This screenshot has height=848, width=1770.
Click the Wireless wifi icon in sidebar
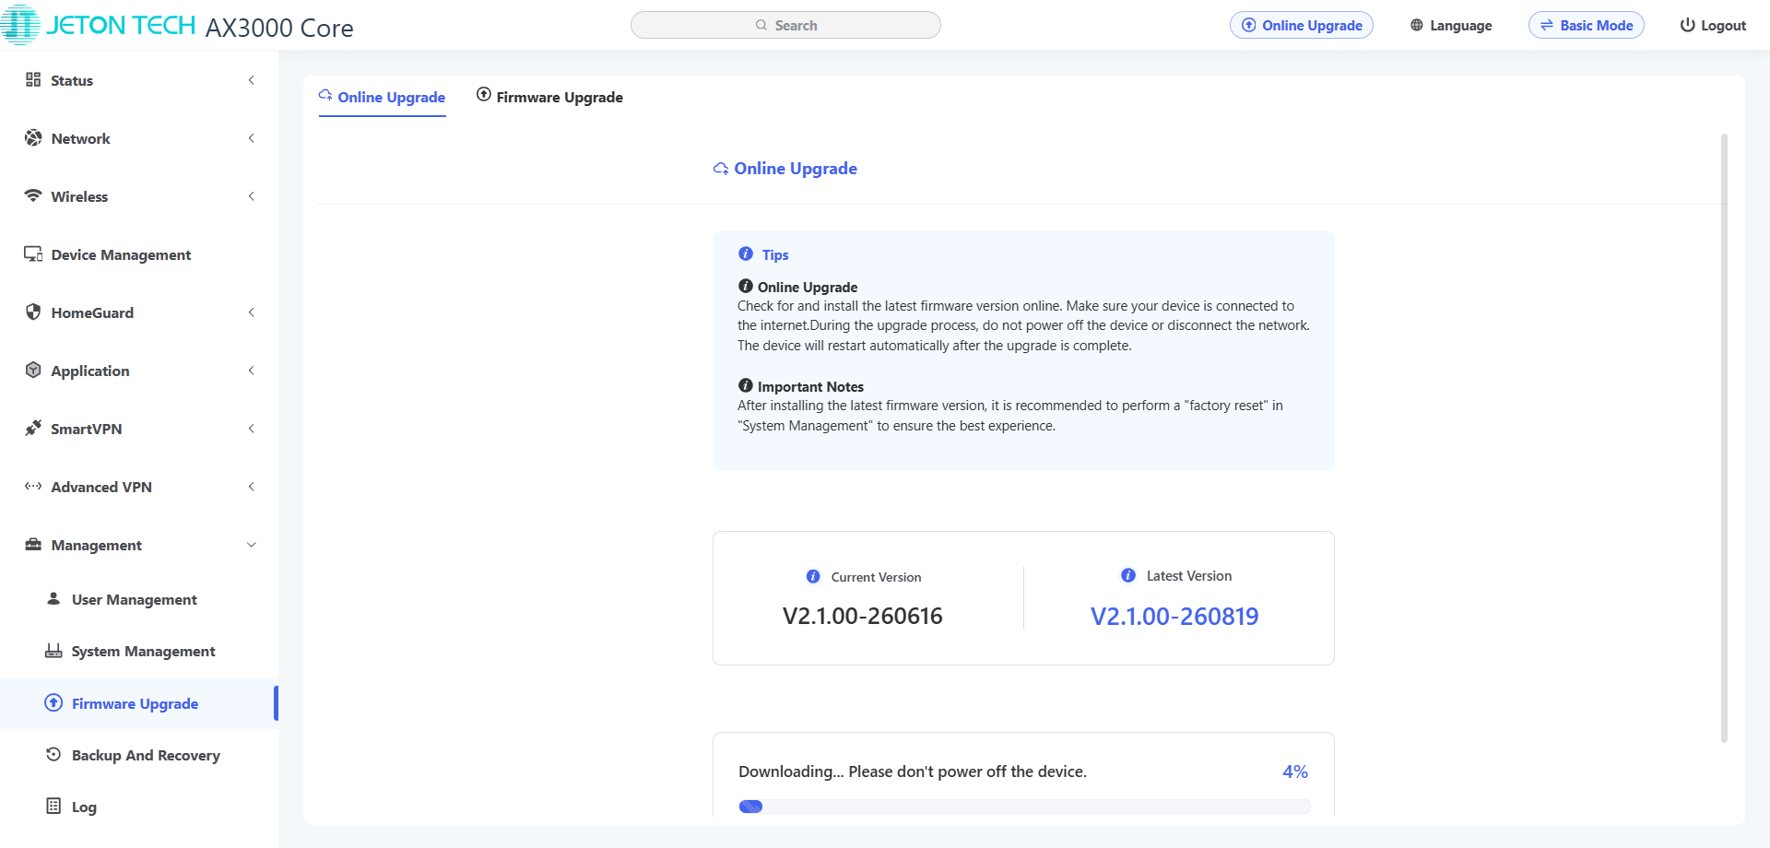coord(33,195)
